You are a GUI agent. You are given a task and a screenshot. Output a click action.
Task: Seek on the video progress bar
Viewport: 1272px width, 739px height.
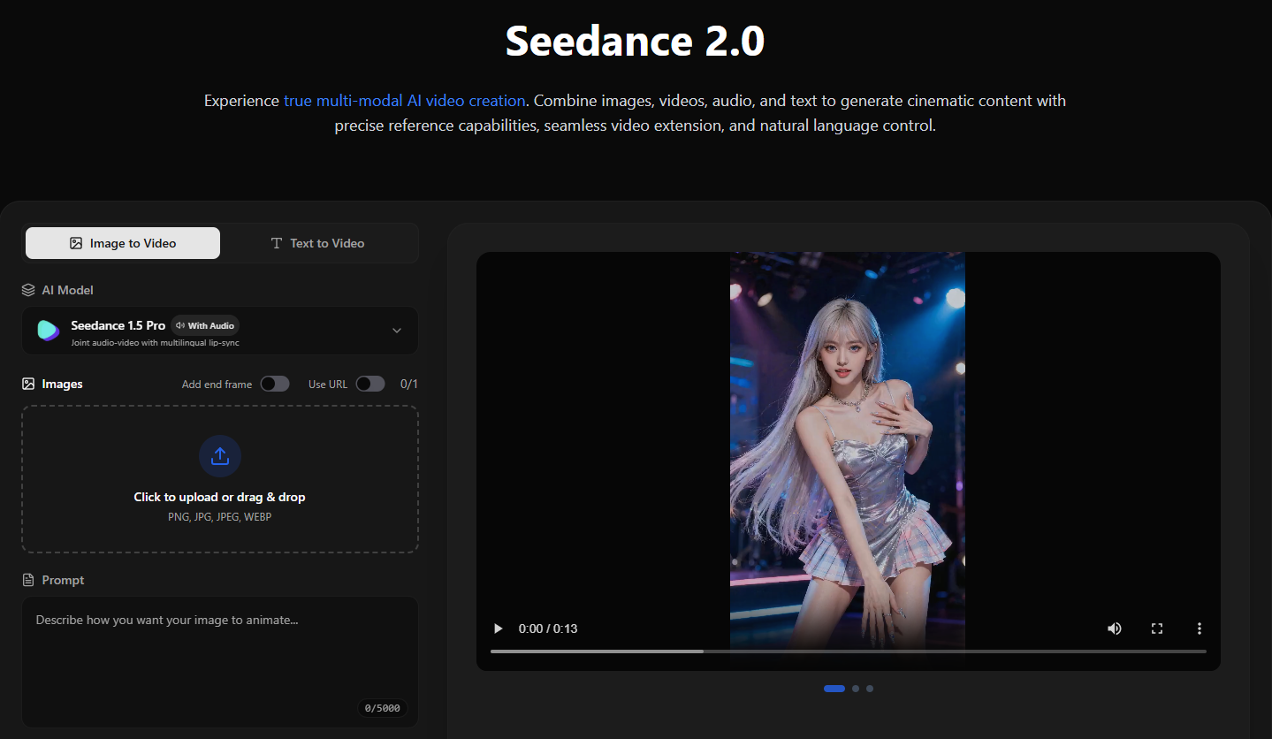coord(848,651)
